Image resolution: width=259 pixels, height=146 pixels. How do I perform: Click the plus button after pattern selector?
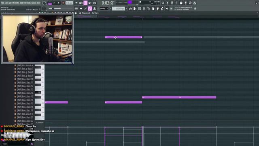[x=126, y=9]
